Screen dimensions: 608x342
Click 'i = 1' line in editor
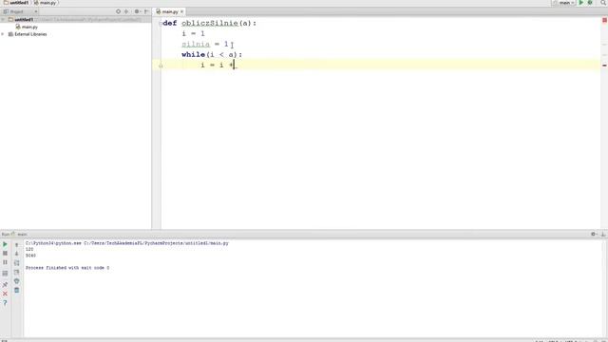pyautogui.click(x=193, y=34)
